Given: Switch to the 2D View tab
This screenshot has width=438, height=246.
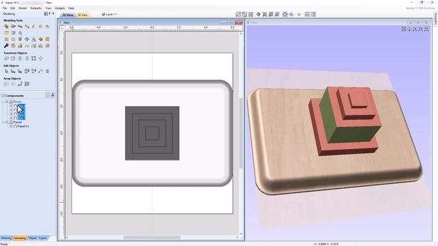Looking at the screenshot, I should (68, 15).
